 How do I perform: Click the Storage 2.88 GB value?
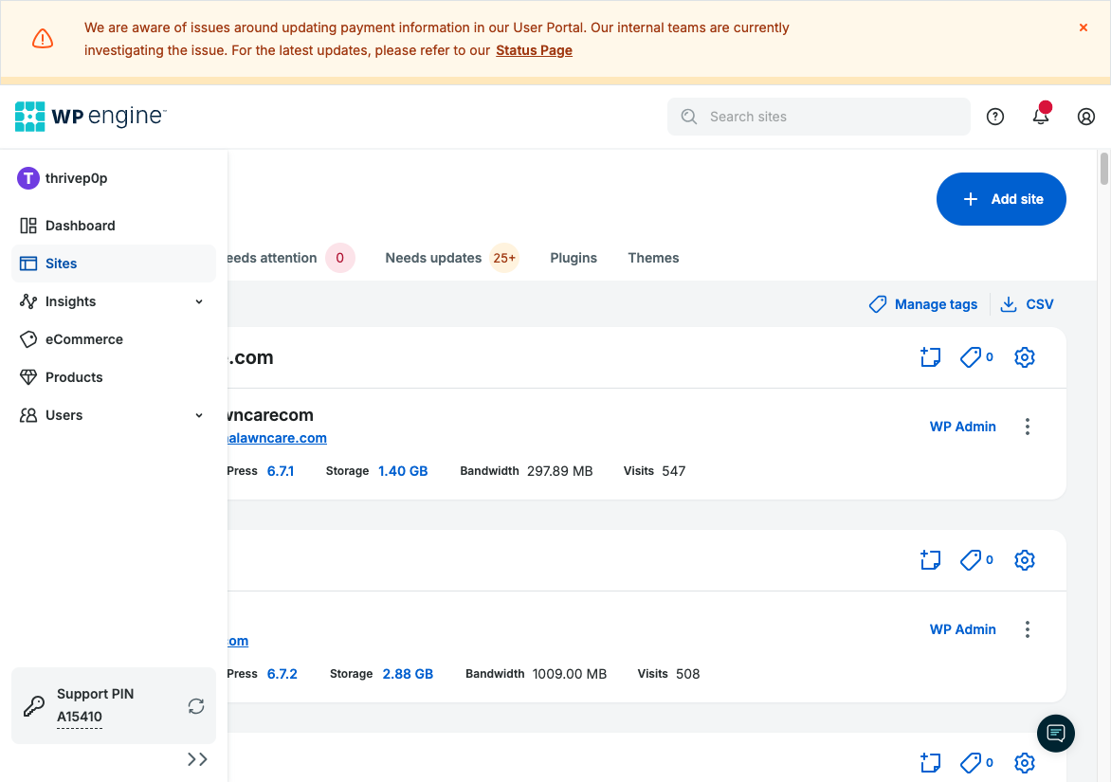408,674
